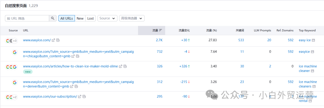The width and height of the screenshot is (324, 108).
Task: Sort by 关键词 column header
Action: tap(240, 30)
